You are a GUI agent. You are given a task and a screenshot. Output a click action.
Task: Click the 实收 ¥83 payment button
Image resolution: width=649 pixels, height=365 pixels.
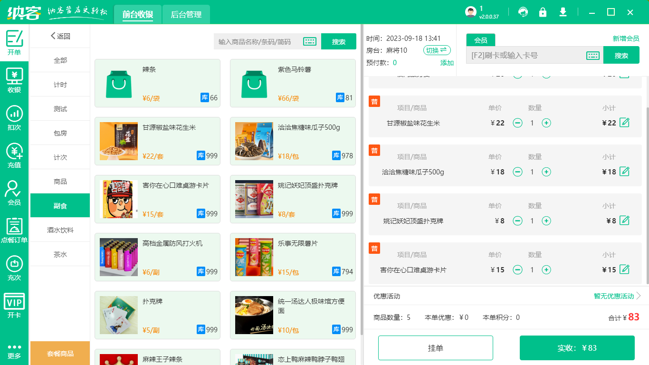[x=577, y=348]
